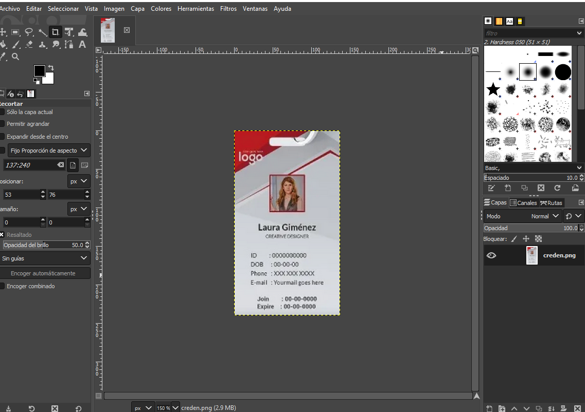Select the Free Select lasso tool
585x412 pixels.
pyautogui.click(x=29, y=32)
